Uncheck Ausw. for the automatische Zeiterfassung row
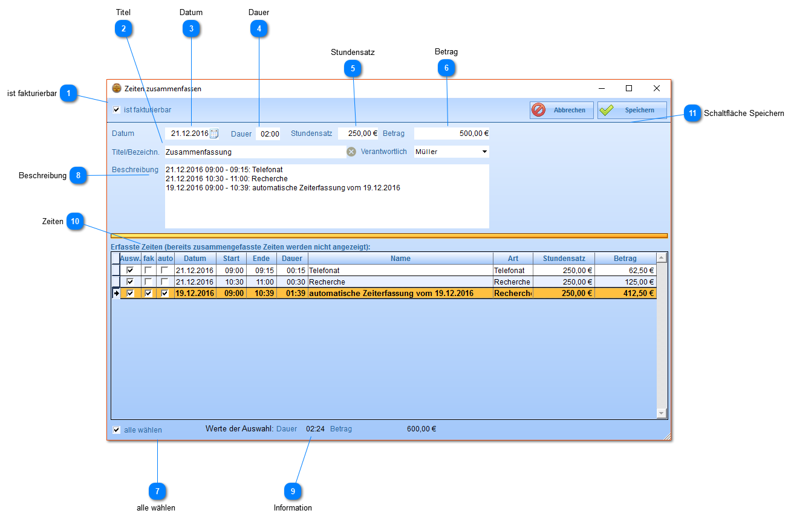 tap(130, 293)
